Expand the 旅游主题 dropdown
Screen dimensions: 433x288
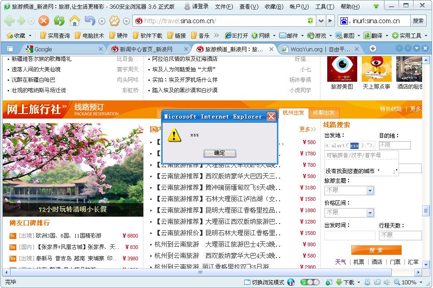click(370, 190)
